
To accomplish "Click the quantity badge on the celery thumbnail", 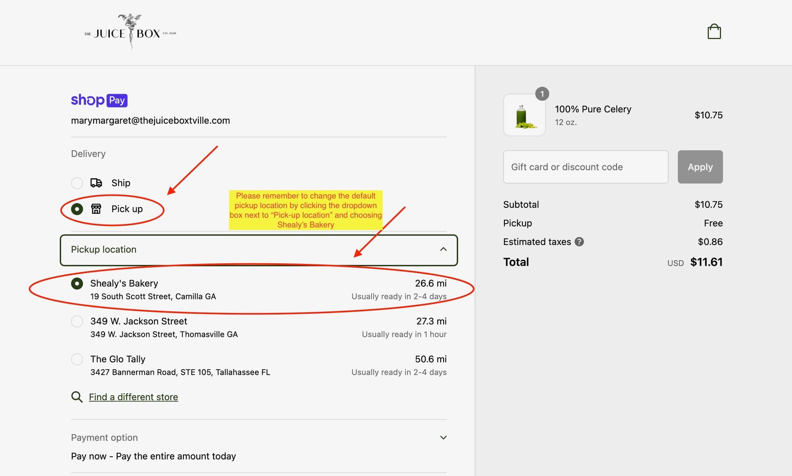I will pyautogui.click(x=542, y=94).
